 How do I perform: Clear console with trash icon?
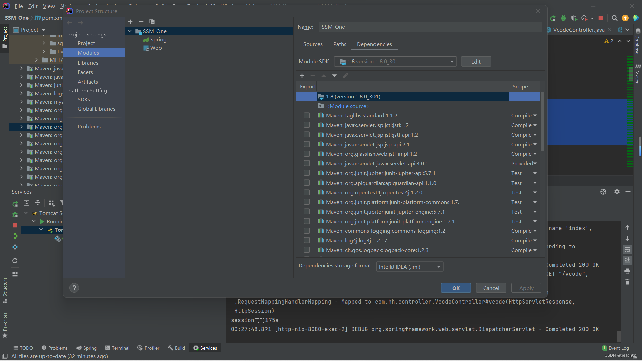627,282
